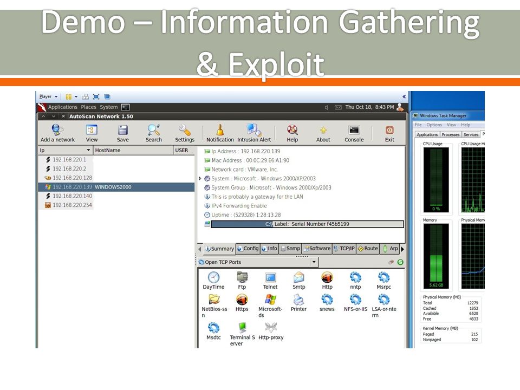520x390 pixels.
Task: Open Task Manager Options menu
Action: point(434,125)
